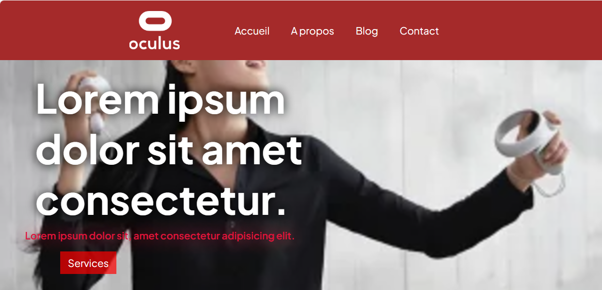Click the "oculus" wordmark under the logo
Image resolution: width=602 pixels, height=290 pixels.
point(155,43)
